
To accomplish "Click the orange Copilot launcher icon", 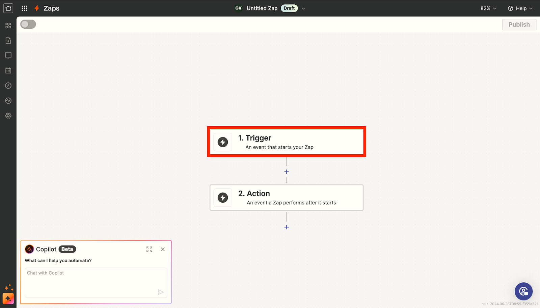I will 8,299.
